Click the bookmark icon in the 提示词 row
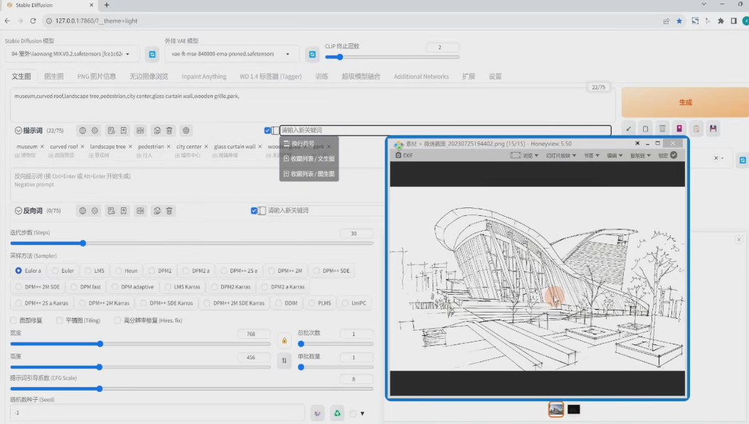The width and height of the screenshot is (749, 424). [x=123, y=130]
